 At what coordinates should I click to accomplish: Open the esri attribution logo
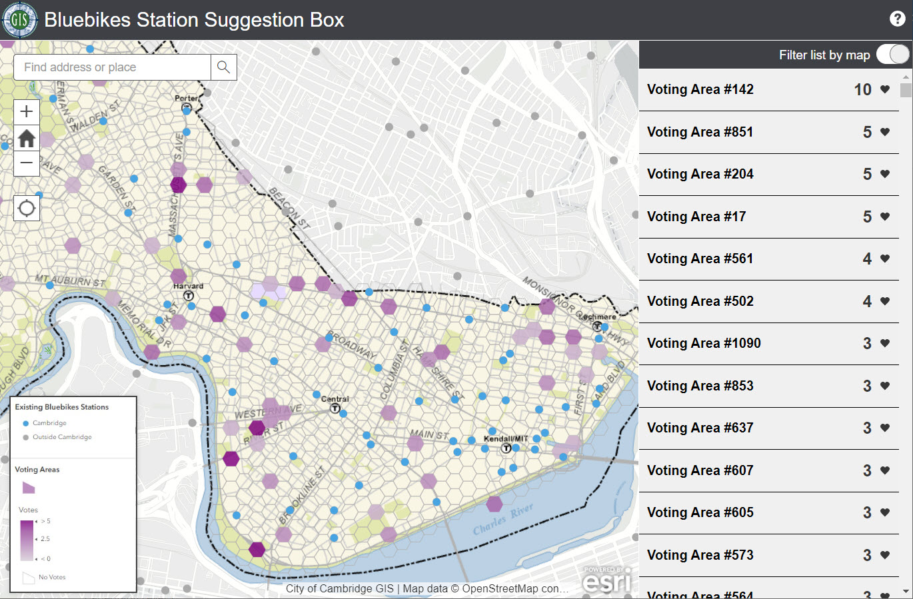point(605,580)
